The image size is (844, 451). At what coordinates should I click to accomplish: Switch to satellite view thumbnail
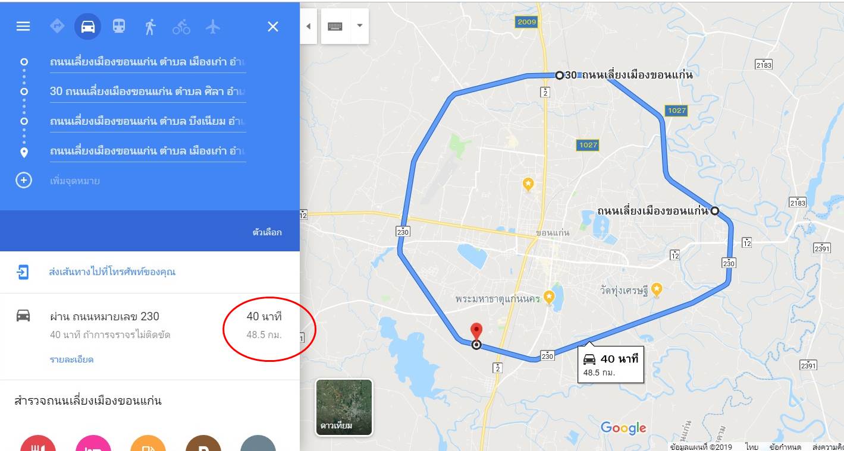coord(344,407)
